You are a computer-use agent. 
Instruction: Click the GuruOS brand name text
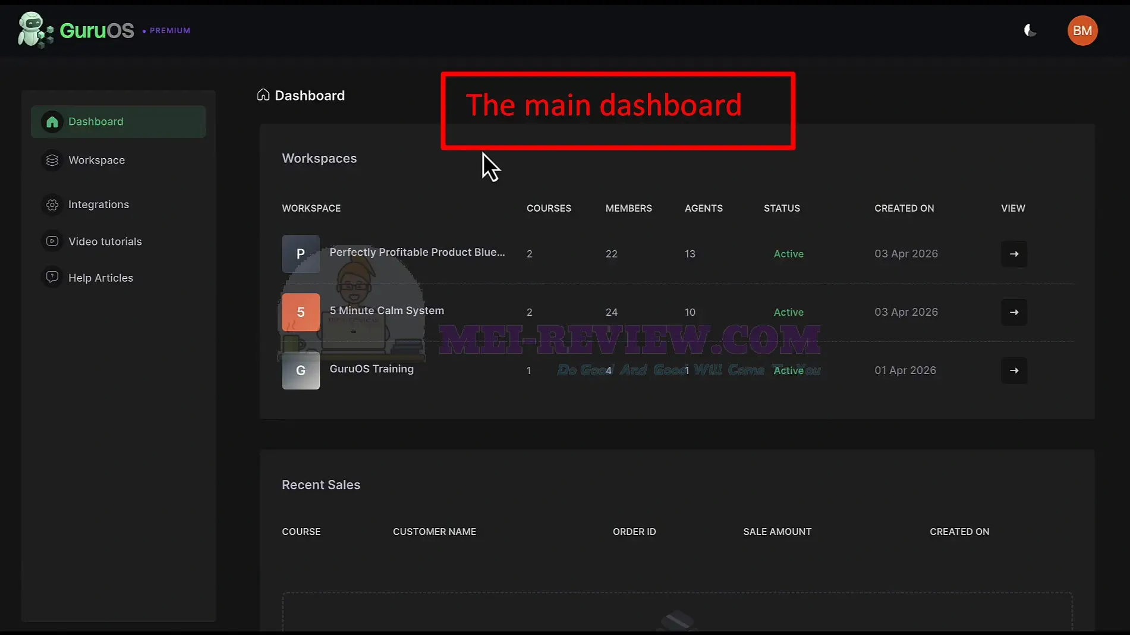tap(97, 30)
